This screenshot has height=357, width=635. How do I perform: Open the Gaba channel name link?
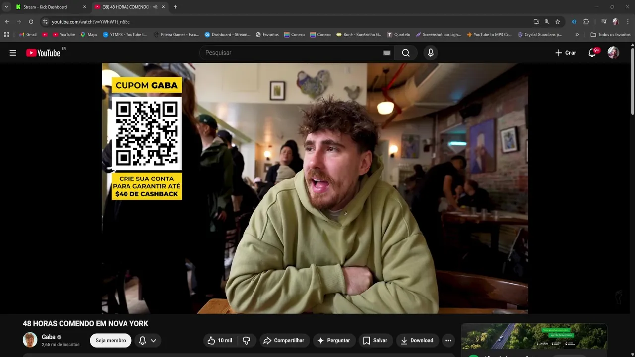(49, 337)
